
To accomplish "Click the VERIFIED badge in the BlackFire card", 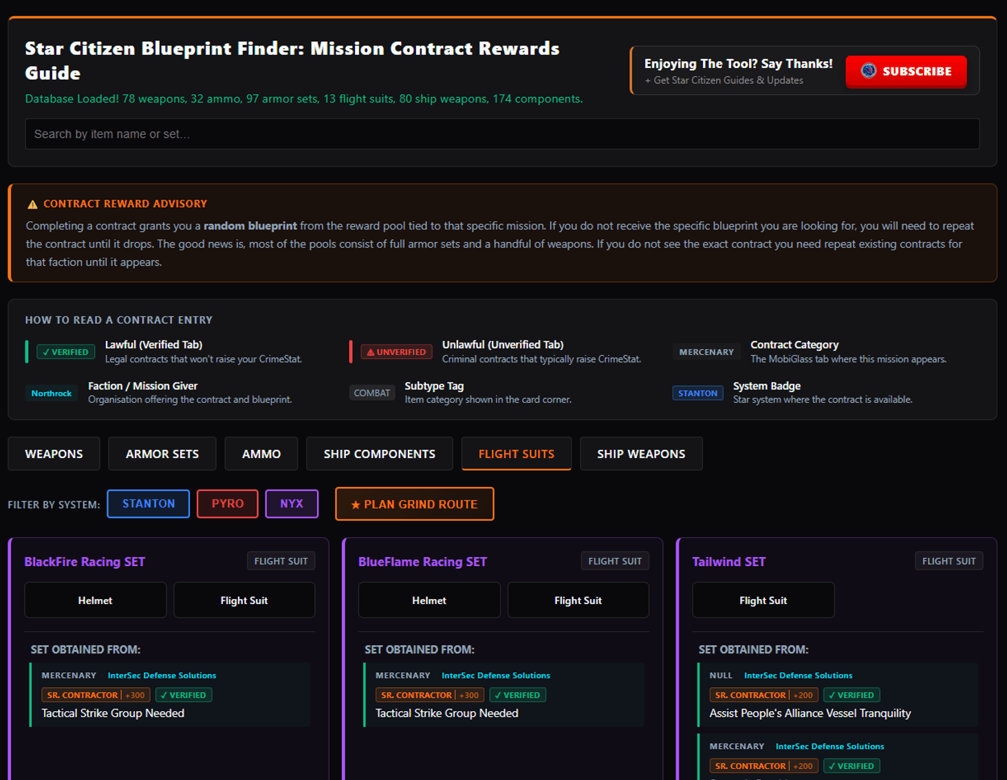I will [x=184, y=695].
